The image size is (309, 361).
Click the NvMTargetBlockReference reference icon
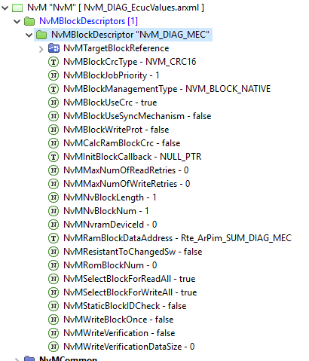pos(54,48)
